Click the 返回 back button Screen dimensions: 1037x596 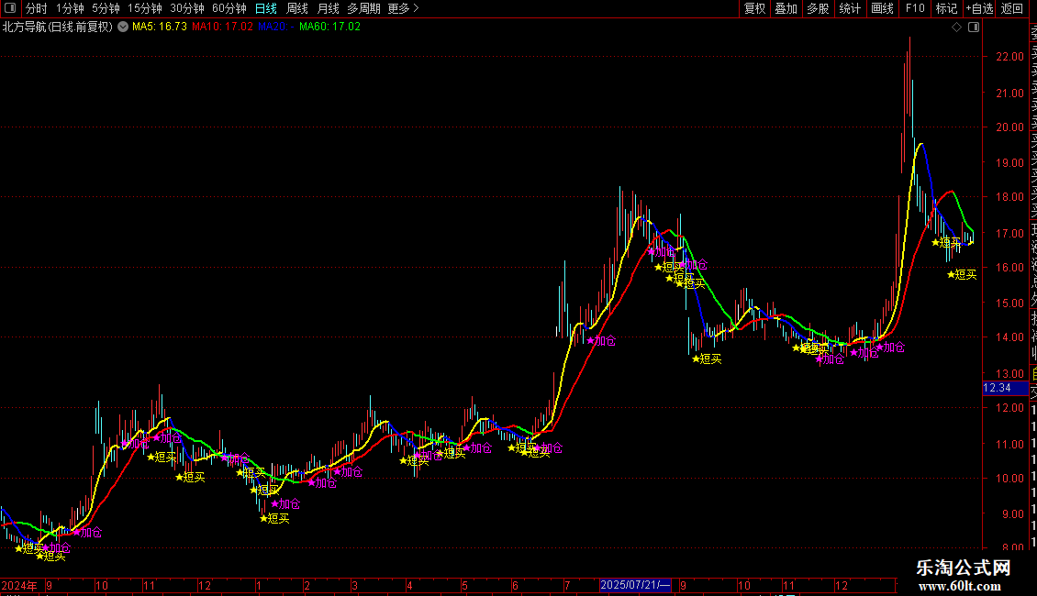1012,8
